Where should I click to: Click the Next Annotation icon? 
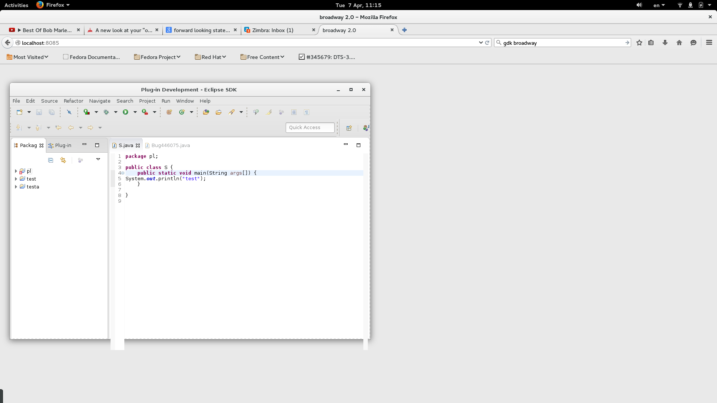click(19, 128)
